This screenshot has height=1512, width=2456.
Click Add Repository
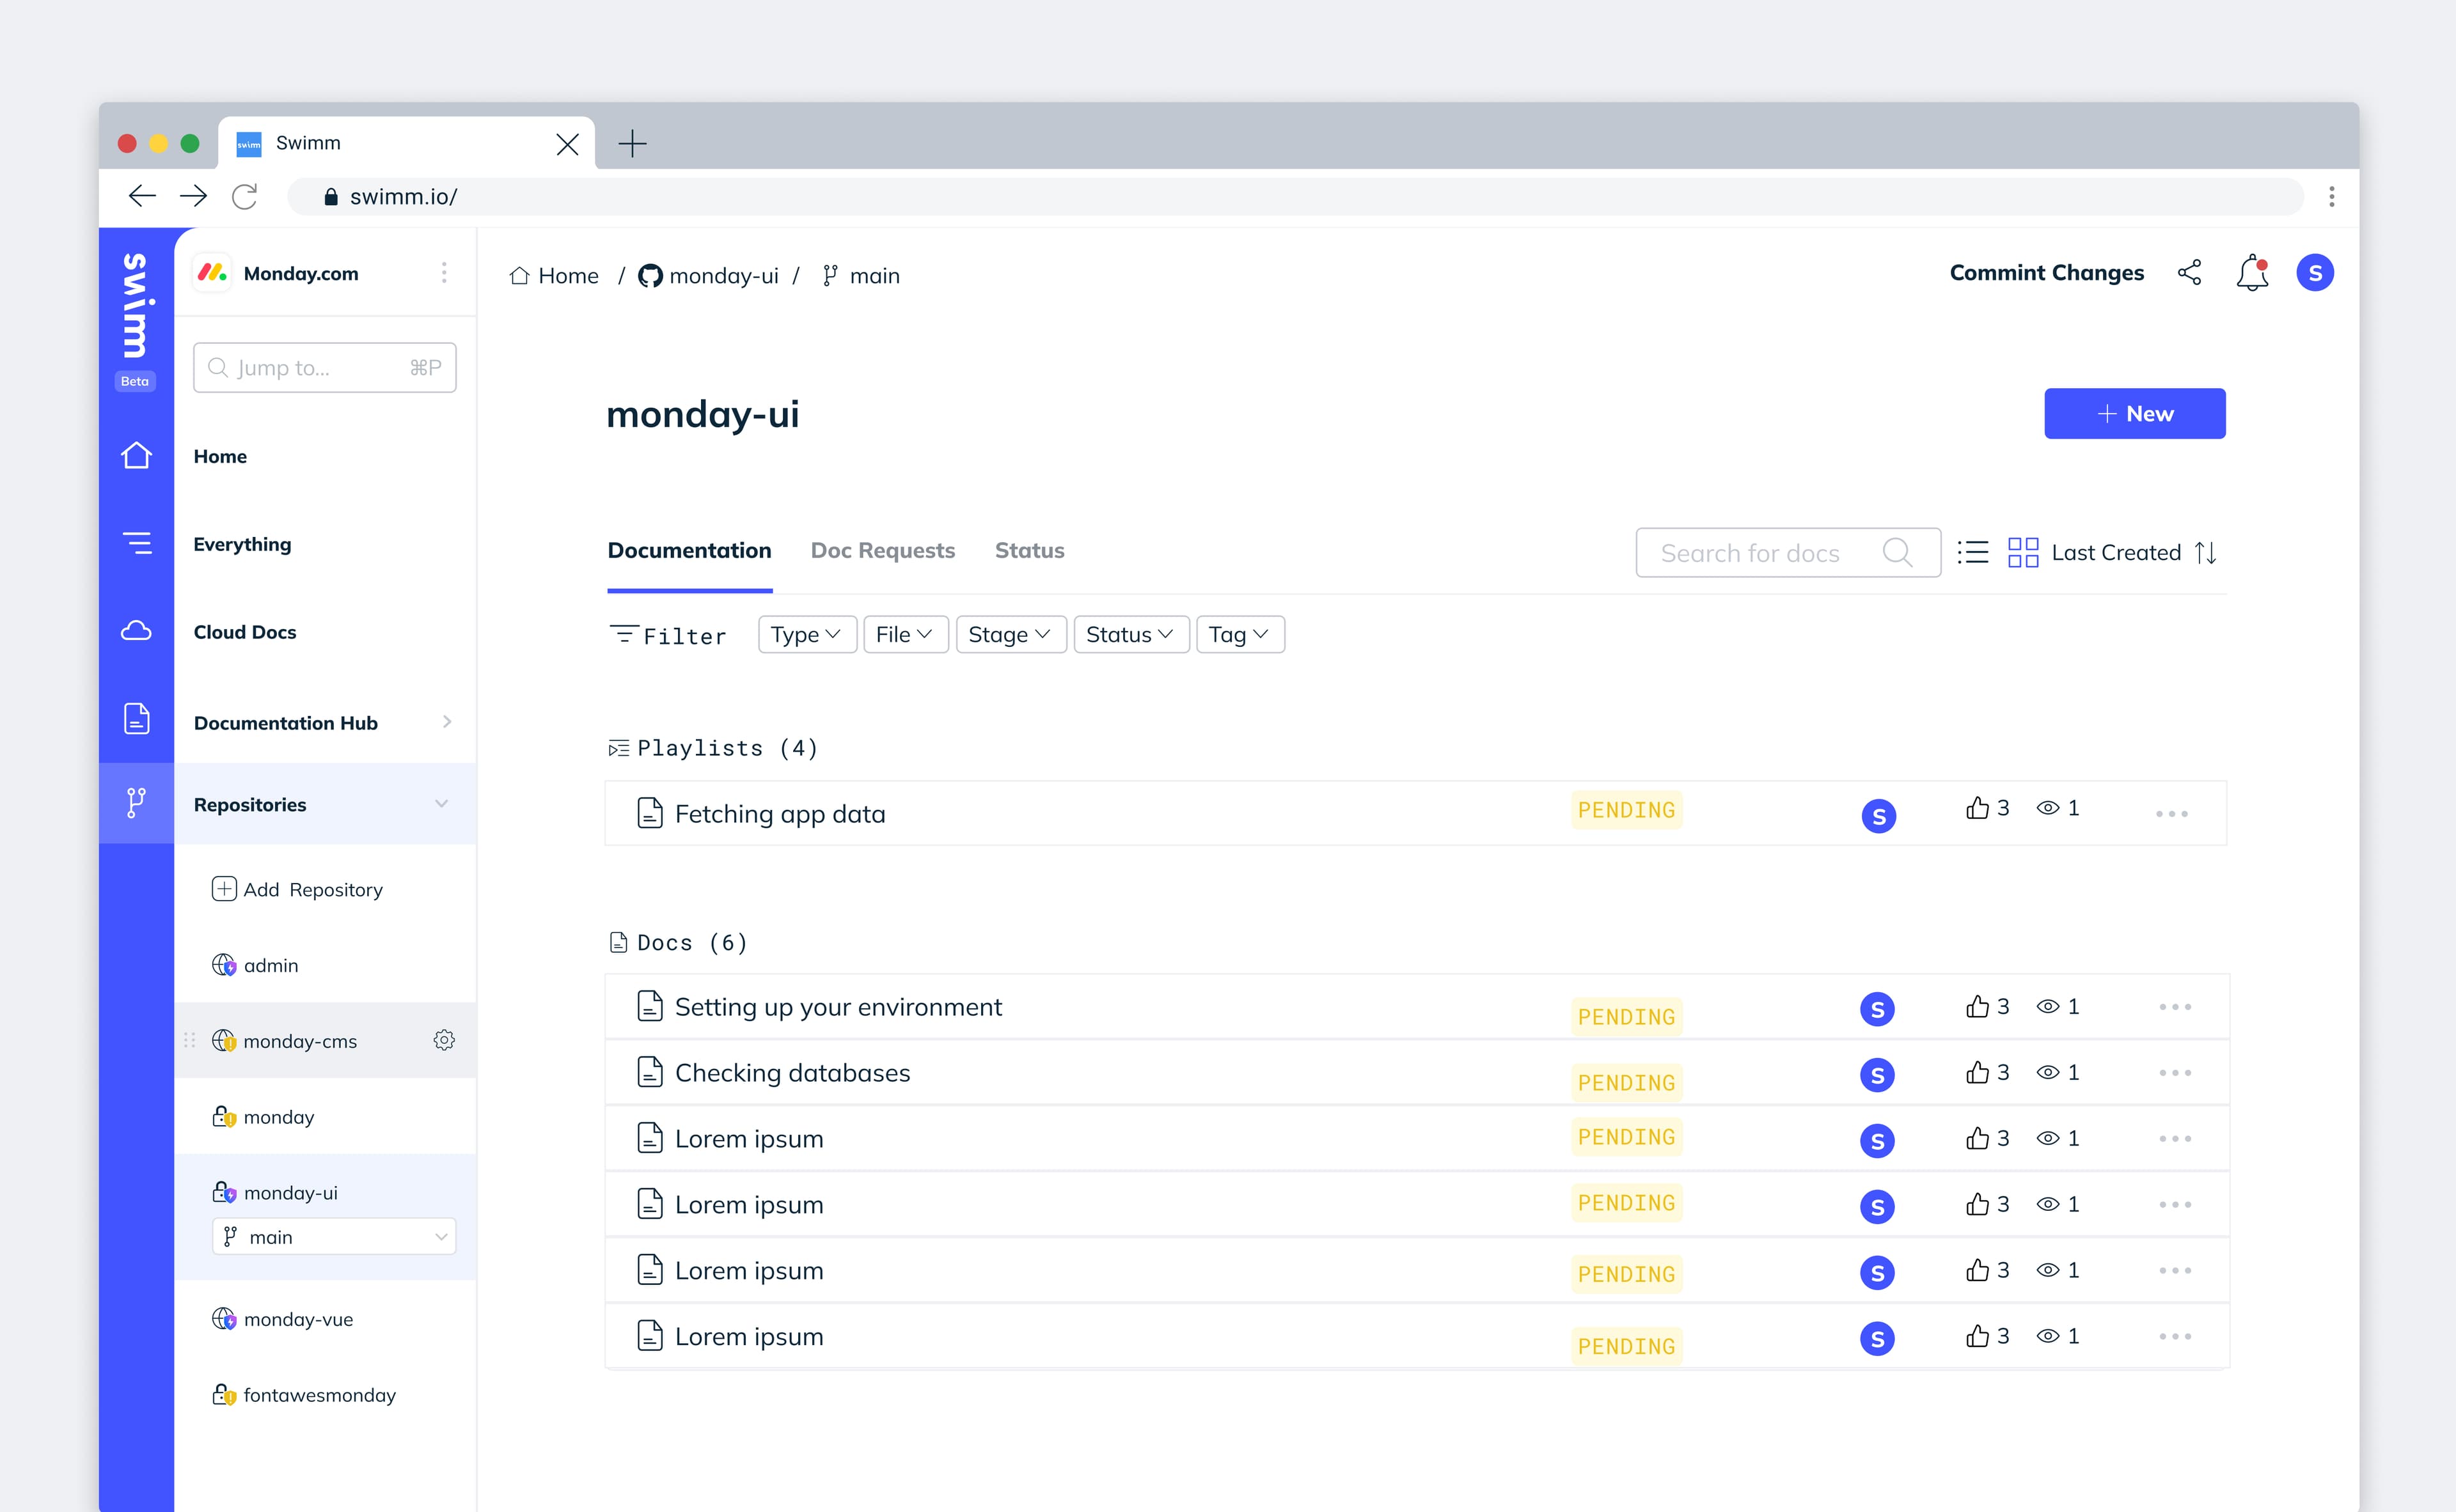click(x=297, y=889)
